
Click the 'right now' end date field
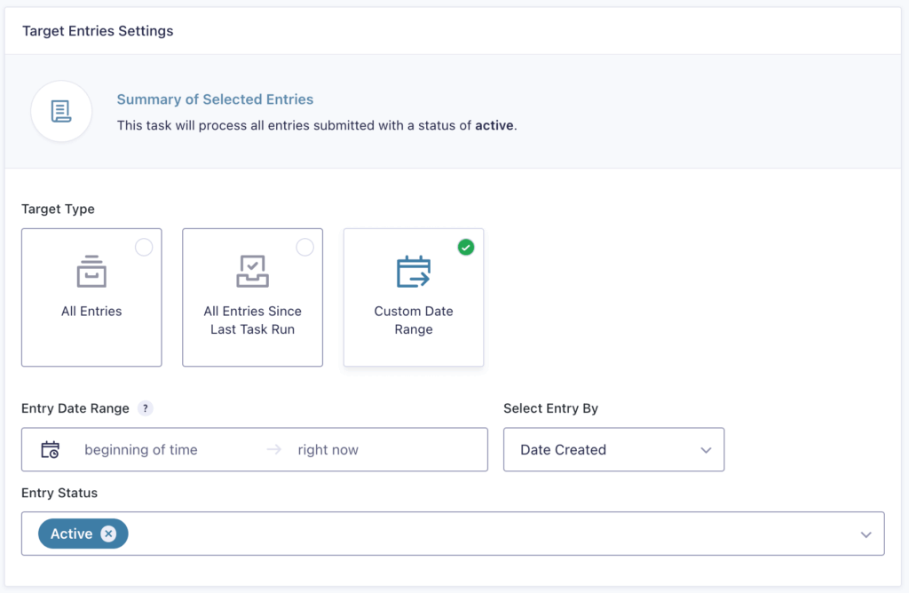click(x=328, y=450)
